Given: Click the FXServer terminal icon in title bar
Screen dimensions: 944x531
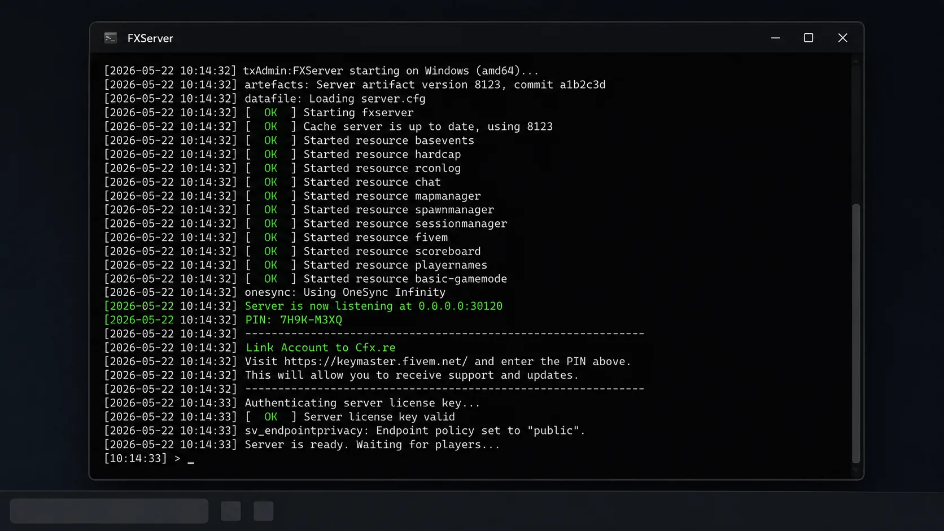Looking at the screenshot, I should click(x=111, y=38).
